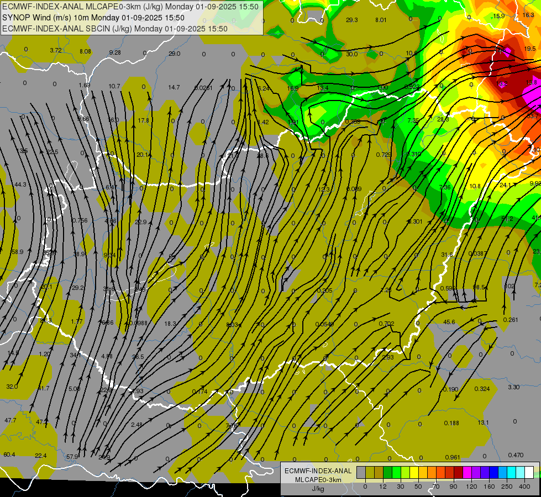The image size is (541, 497).
Task: Click the station value '98.5'
Action: click(479, 287)
